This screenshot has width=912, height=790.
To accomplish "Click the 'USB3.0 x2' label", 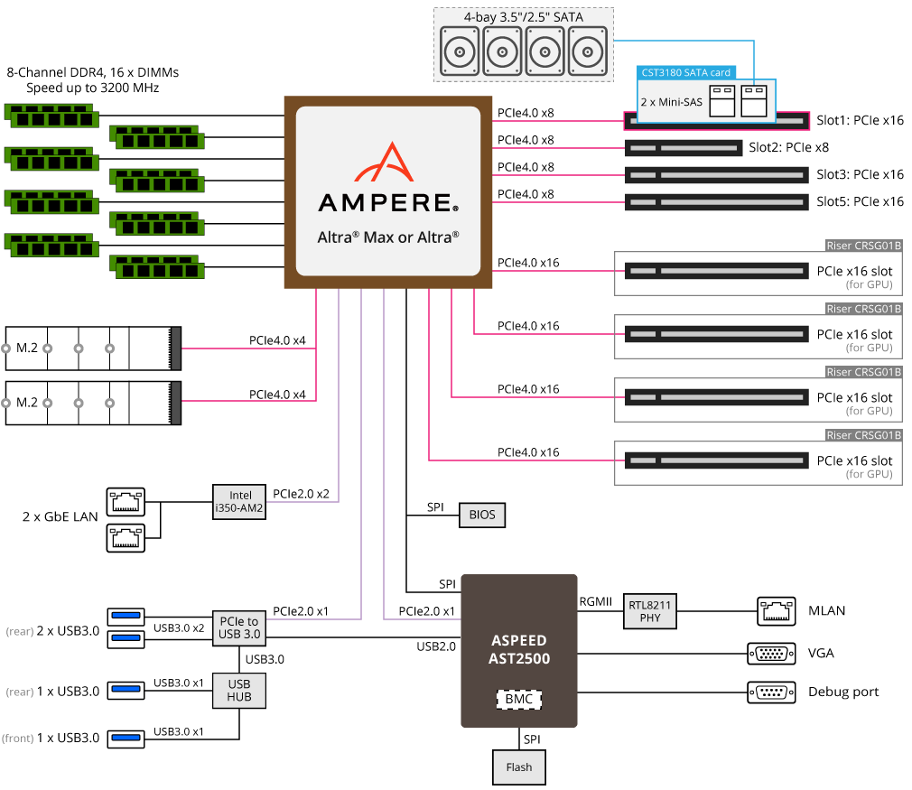I will pos(179,628).
